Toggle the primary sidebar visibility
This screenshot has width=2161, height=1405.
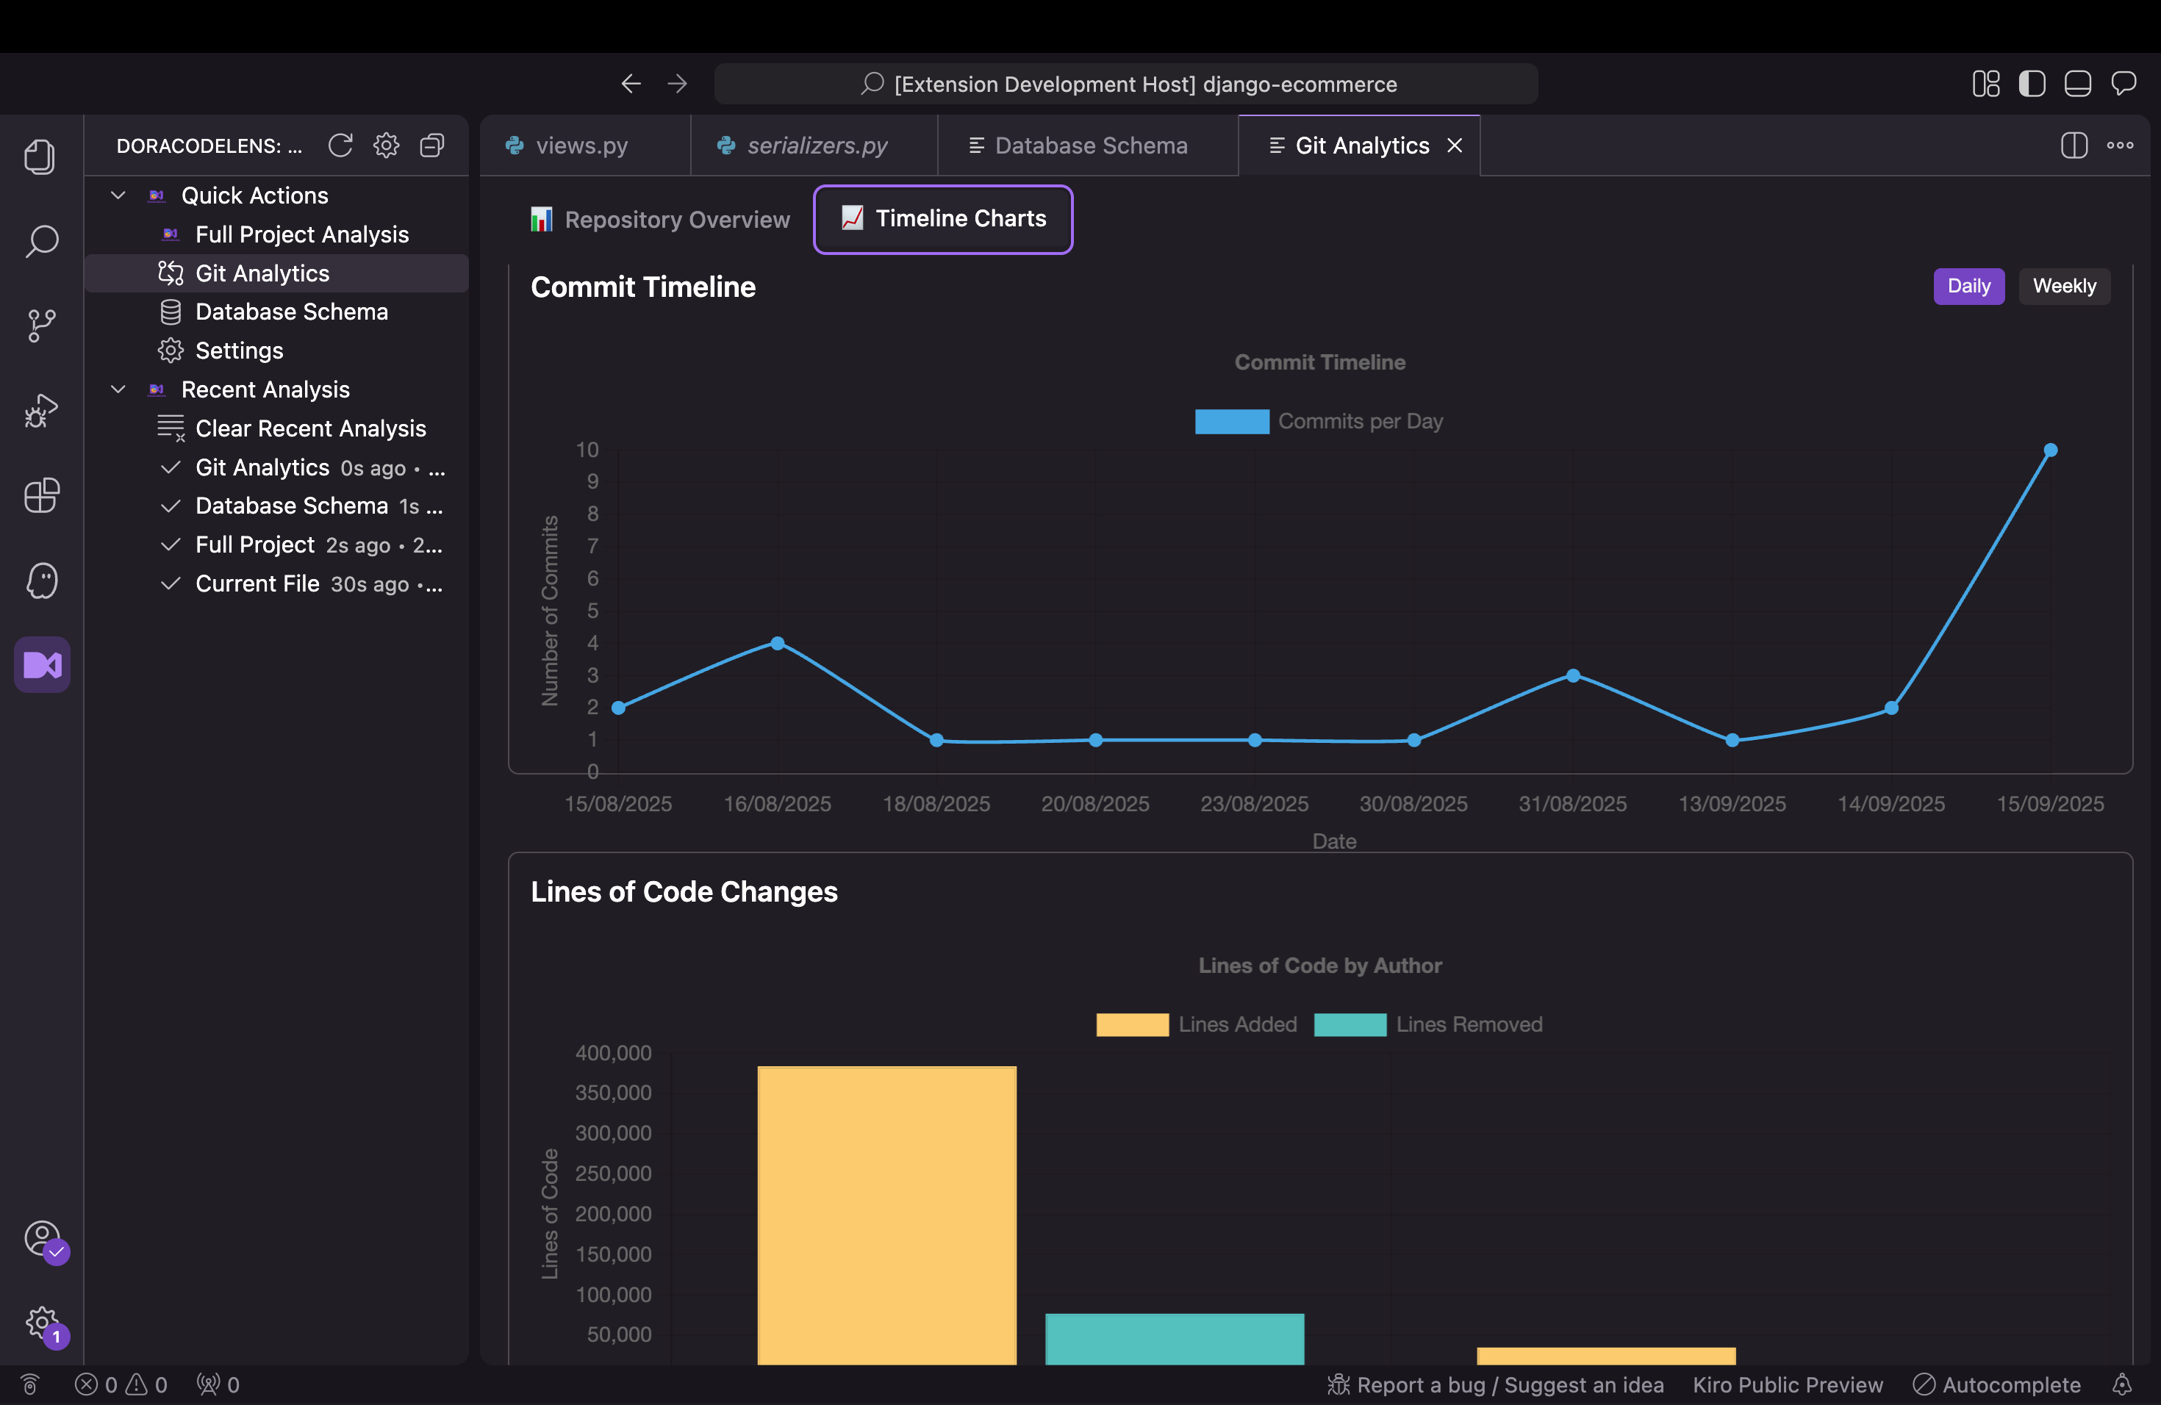pos(2031,84)
